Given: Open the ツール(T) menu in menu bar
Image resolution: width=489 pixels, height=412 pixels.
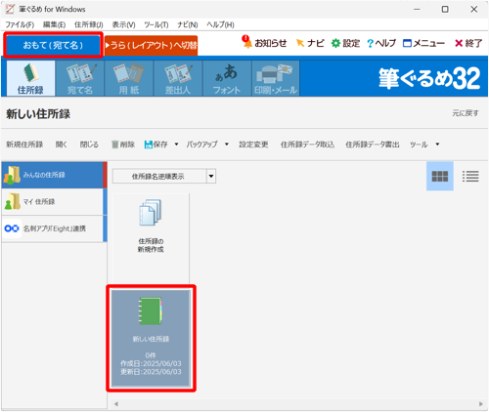Looking at the screenshot, I should coord(156,24).
